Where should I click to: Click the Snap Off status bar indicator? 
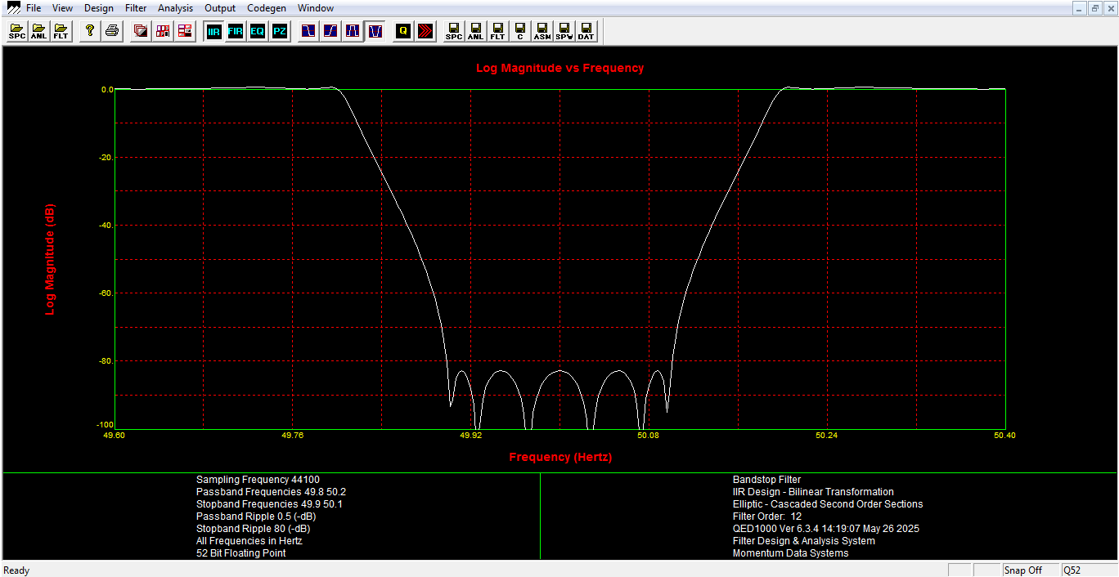(x=1030, y=570)
